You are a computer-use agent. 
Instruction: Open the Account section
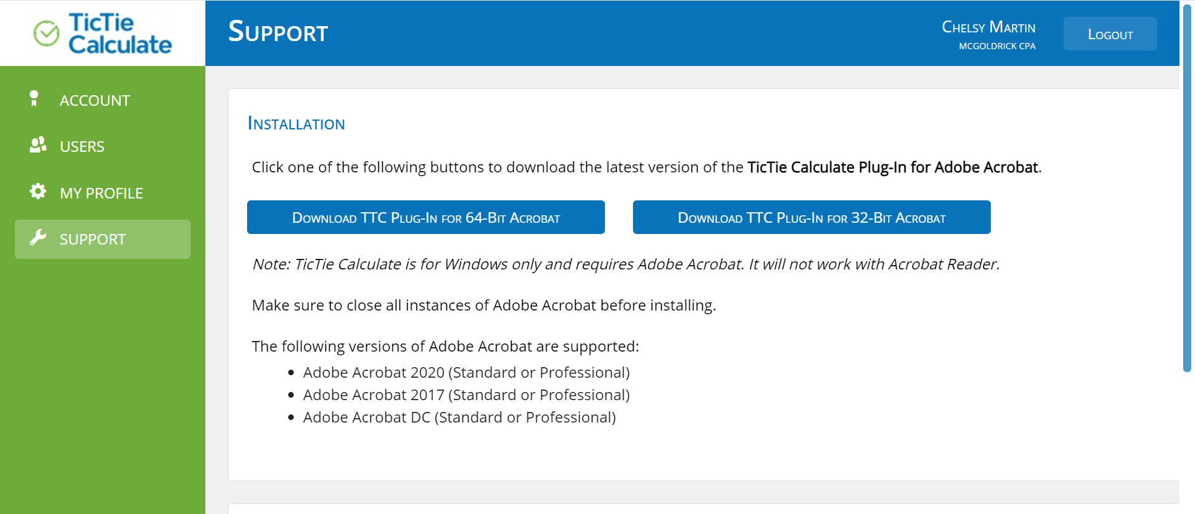tap(95, 100)
